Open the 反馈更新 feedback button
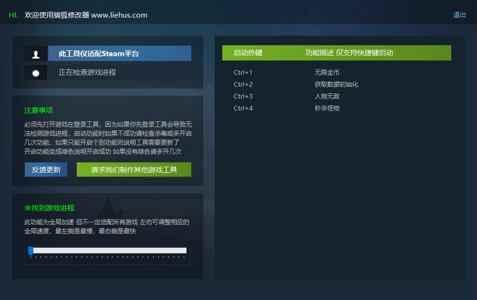This screenshot has width=477, height=300. [x=46, y=170]
